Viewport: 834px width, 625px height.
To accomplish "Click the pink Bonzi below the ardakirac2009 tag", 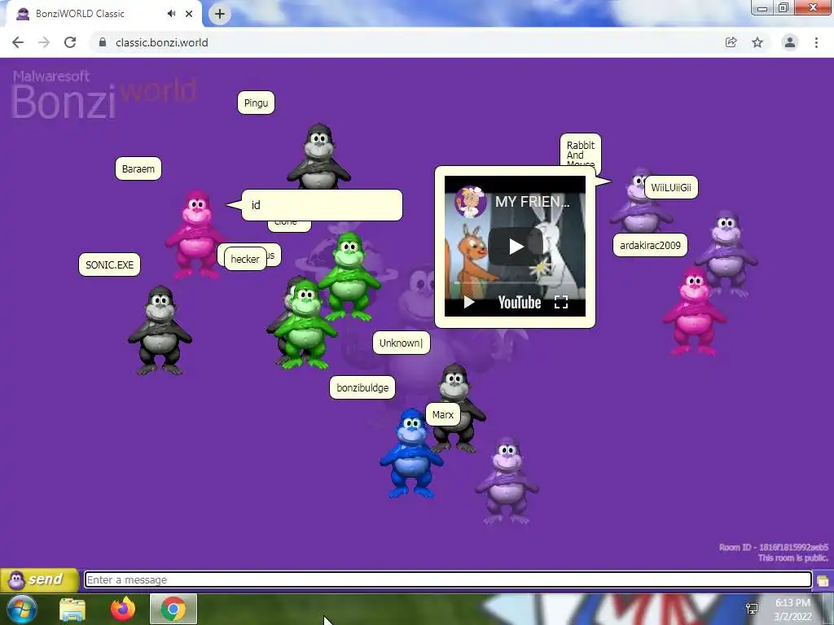I will click(694, 311).
